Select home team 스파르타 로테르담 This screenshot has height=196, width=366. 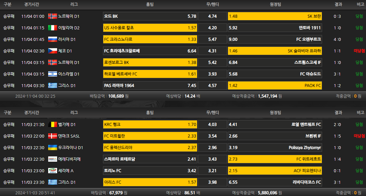tap(150, 159)
